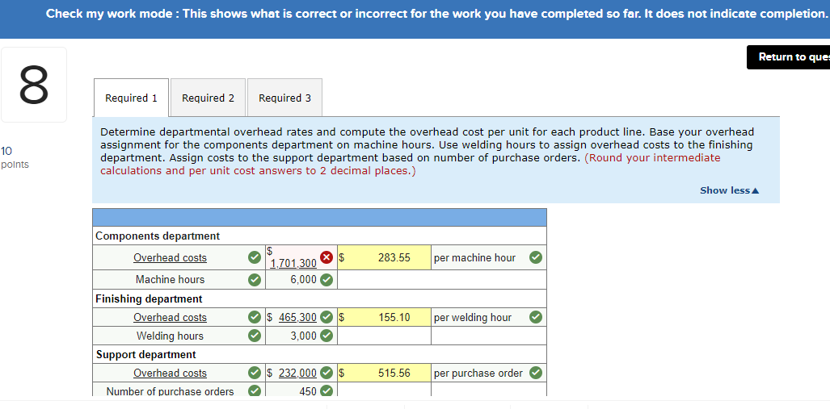Screen dimensions: 830x409
Task: Click green check after Welding hours label
Action: (x=255, y=336)
